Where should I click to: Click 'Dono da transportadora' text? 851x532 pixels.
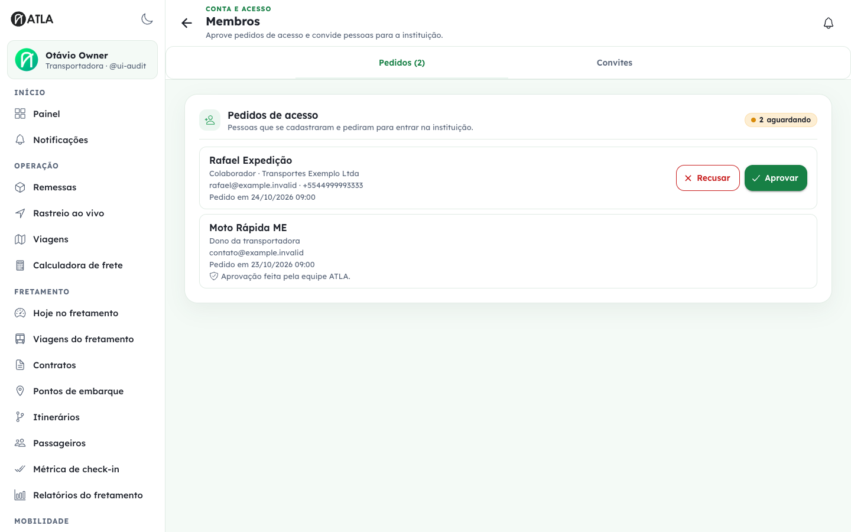255,241
